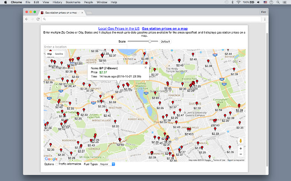Open the Notification Center icon
Screen dimensions: 291x181
coord(285,2)
